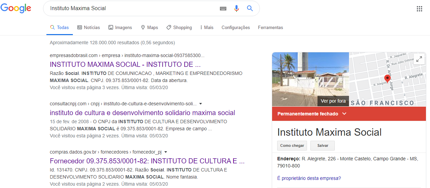Click the Ver por fora label
The height and width of the screenshot is (188, 430).
point(333,101)
